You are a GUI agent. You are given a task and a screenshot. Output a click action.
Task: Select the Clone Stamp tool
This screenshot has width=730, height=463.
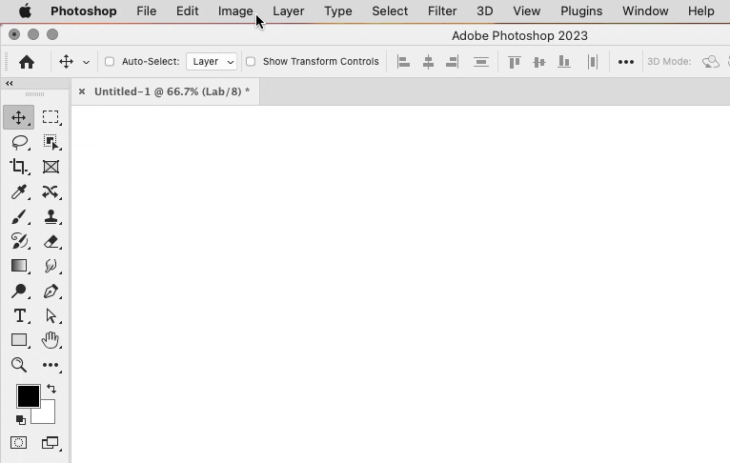tap(51, 216)
